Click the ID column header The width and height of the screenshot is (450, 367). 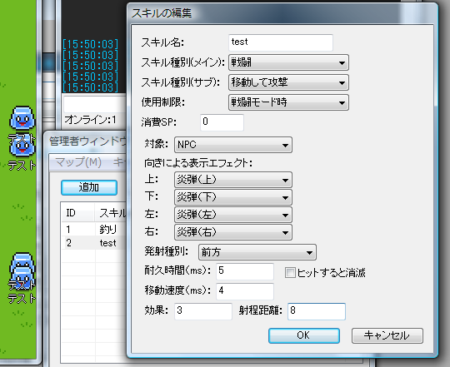78,213
